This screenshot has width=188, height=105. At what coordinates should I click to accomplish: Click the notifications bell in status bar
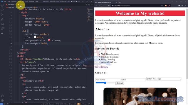[92, 104]
